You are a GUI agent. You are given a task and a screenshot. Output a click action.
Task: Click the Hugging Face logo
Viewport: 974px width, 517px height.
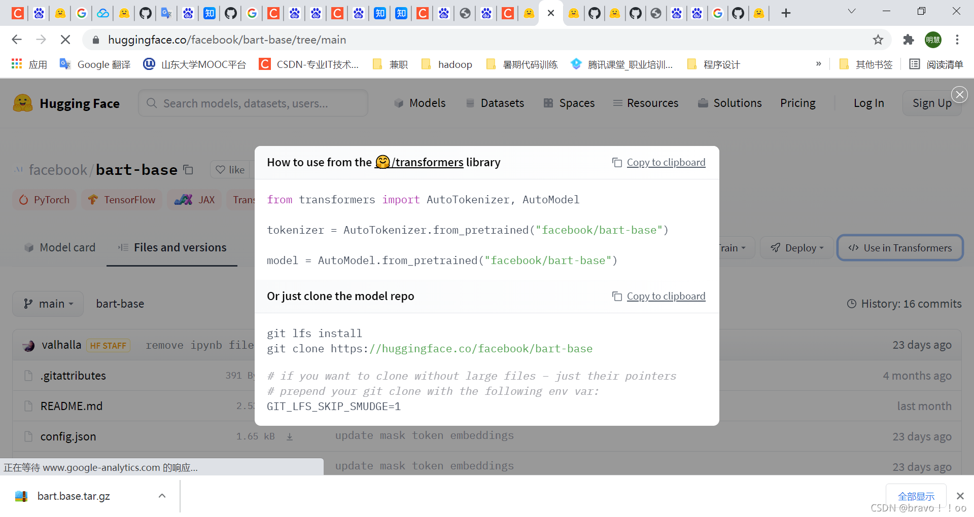click(x=66, y=103)
